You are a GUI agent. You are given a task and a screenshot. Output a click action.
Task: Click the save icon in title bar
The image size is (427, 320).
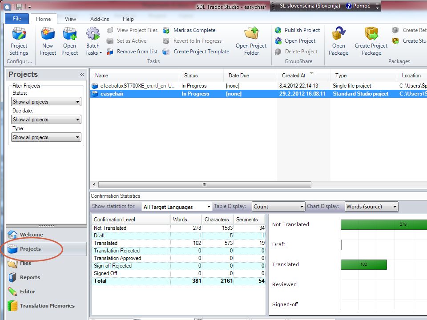point(19,7)
